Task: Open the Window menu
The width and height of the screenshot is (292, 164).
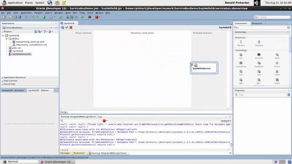Action: [99, 13]
